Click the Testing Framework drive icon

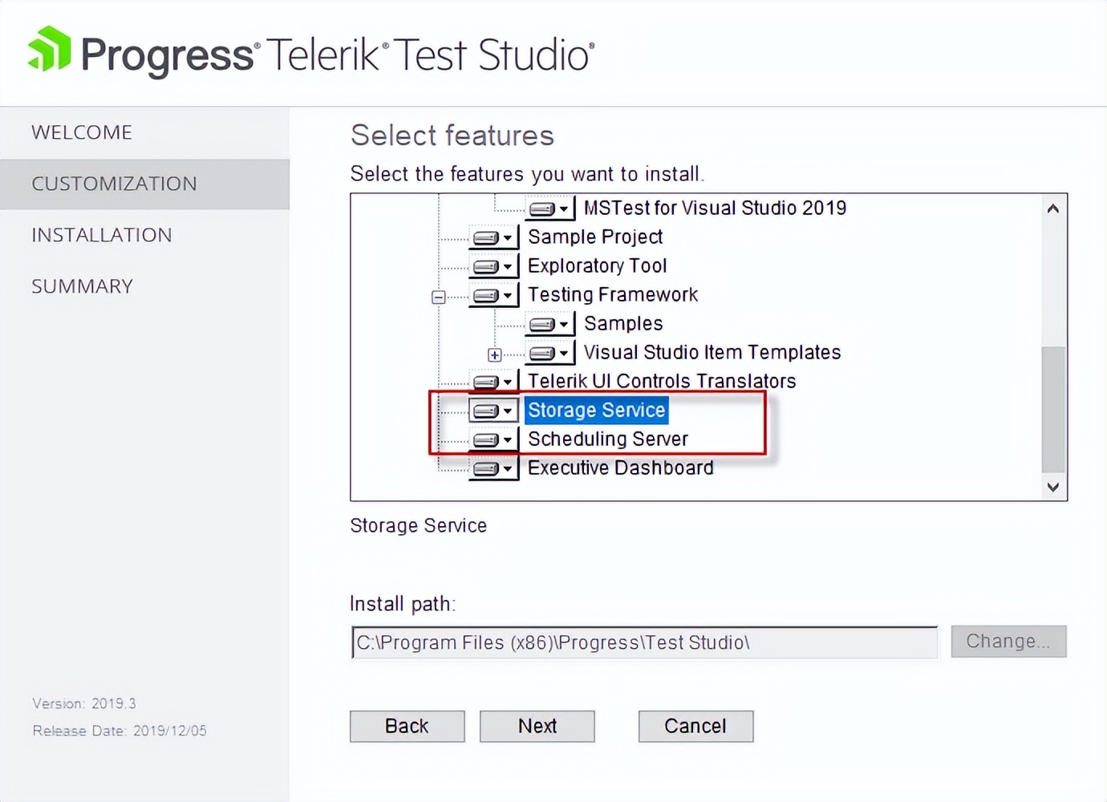487,294
